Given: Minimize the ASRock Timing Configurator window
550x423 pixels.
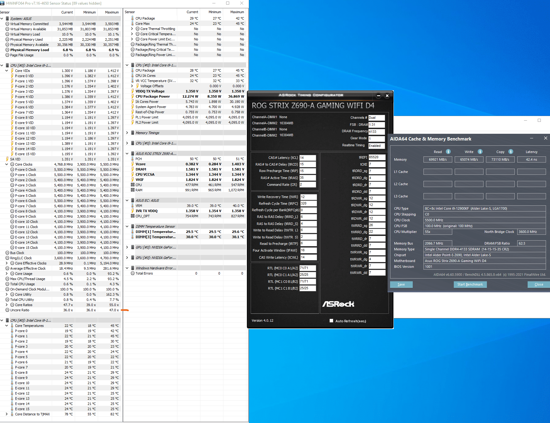Looking at the screenshot, I should (378, 95).
